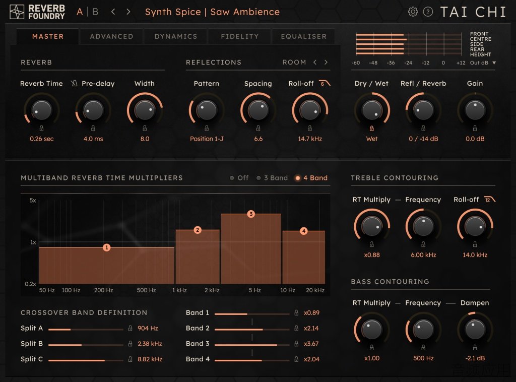Toggle the Split A lock icon
This screenshot has width=516, height=382.
131,328
